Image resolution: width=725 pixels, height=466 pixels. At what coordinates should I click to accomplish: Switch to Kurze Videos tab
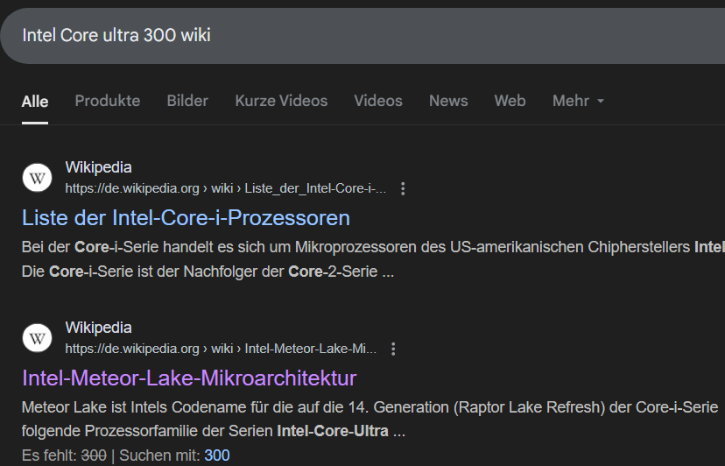click(x=281, y=101)
